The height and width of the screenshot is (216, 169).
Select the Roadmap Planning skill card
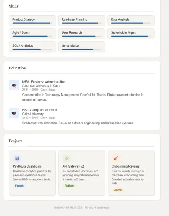coord(82,21)
